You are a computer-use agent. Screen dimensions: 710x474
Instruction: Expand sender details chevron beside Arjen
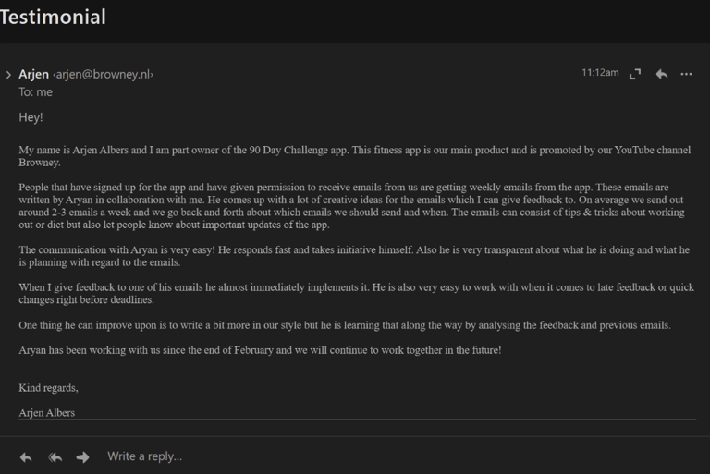click(x=8, y=75)
